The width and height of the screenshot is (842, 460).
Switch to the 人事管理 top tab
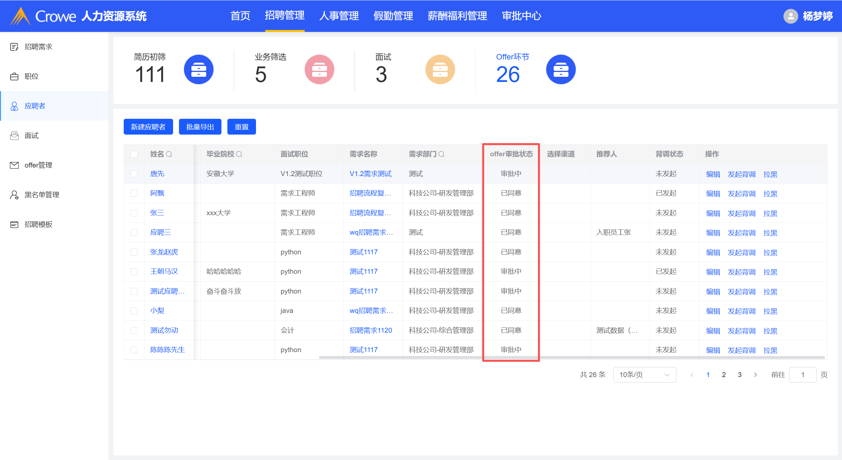[339, 16]
